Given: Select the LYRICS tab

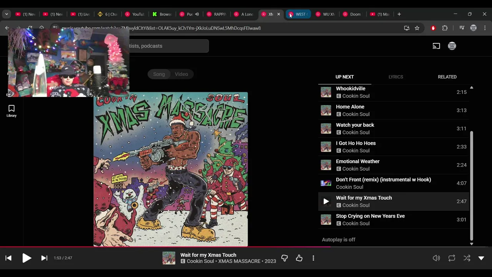Looking at the screenshot, I should click(x=396, y=77).
